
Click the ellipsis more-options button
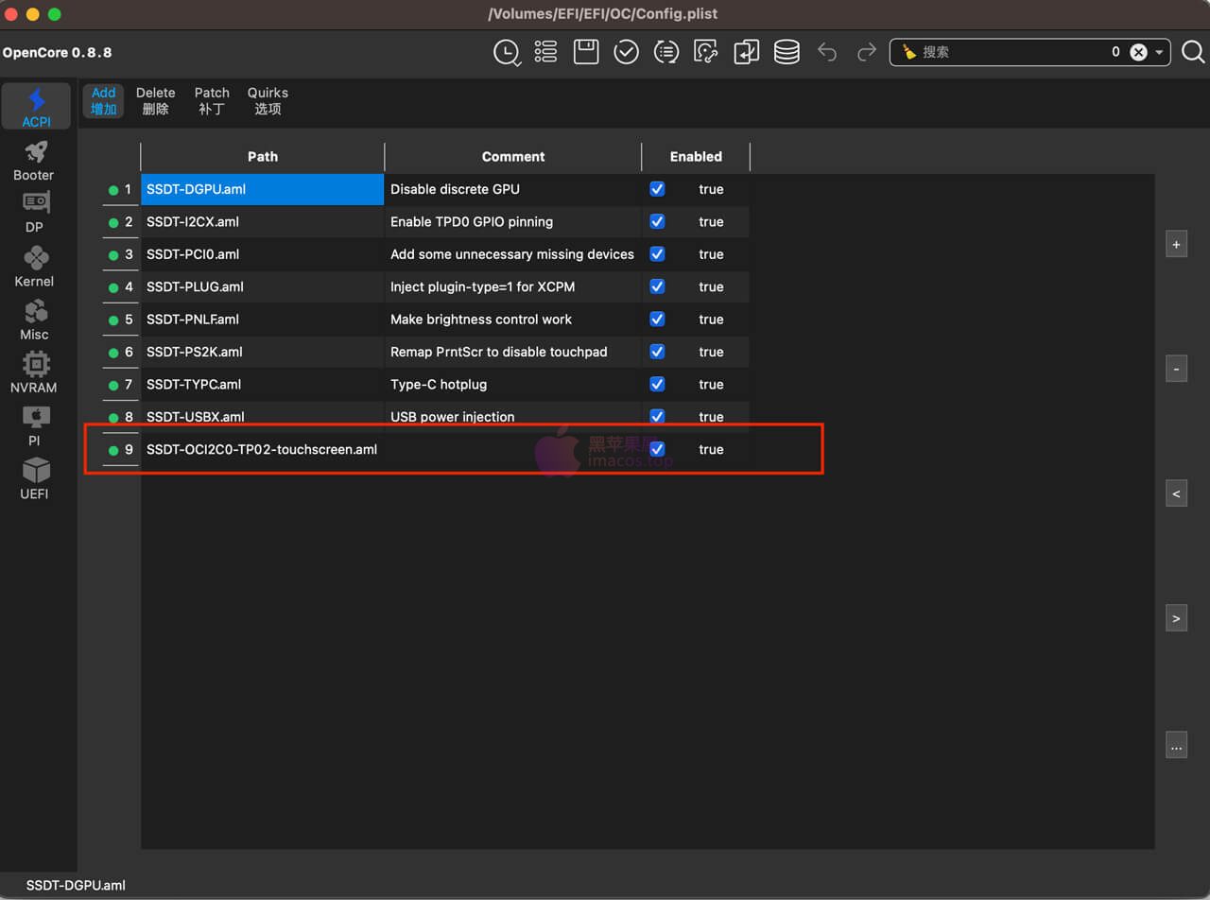click(1176, 744)
